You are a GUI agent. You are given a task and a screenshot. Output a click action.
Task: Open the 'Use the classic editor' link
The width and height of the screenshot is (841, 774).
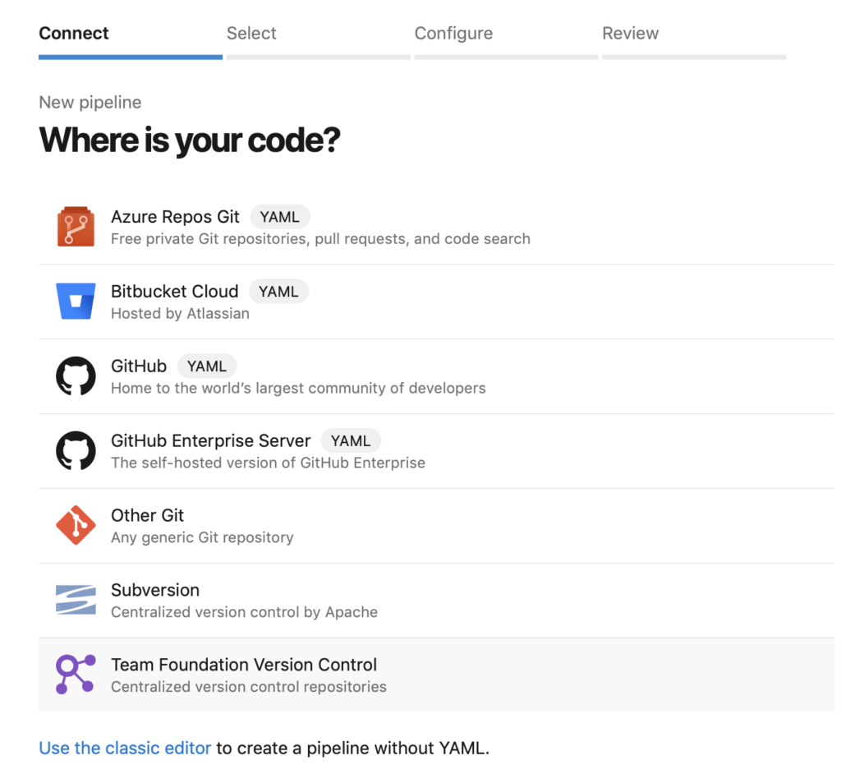click(x=125, y=748)
